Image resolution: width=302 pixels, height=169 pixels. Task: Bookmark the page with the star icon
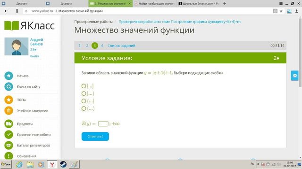pyautogui.click(x=281, y=11)
